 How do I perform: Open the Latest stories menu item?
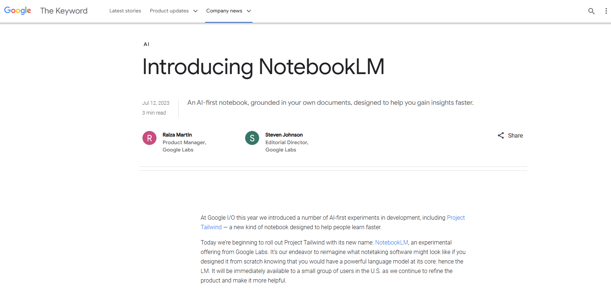[x=125, y=11]
